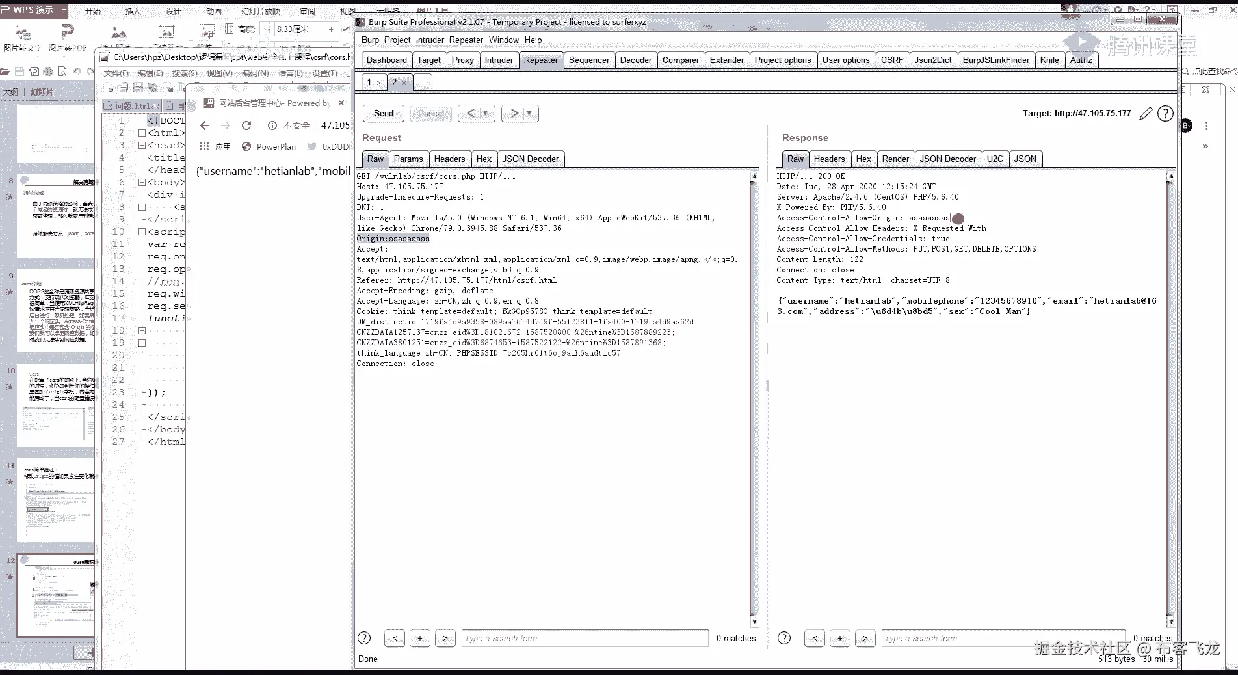Close the 网站后台管理中心 browser tab

pos(341,103)
